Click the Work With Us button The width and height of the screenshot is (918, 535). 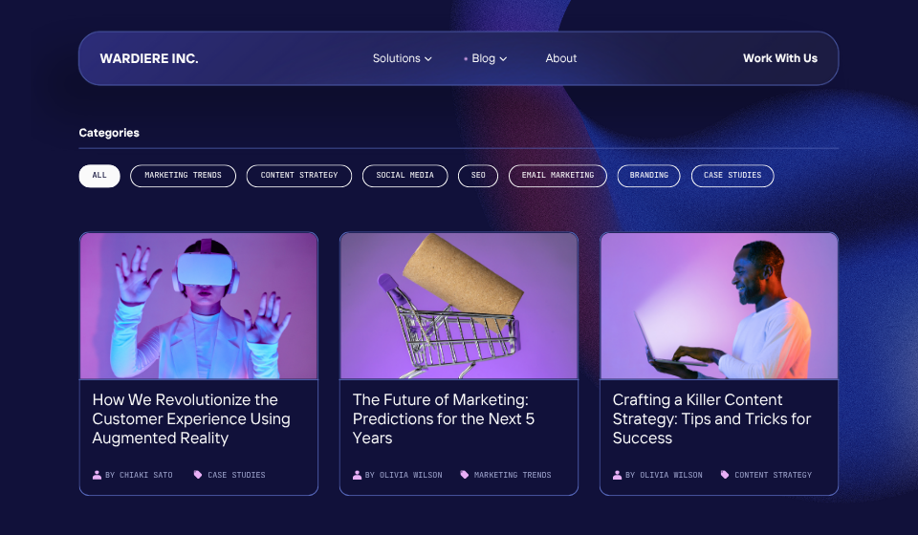pos(780,58)
